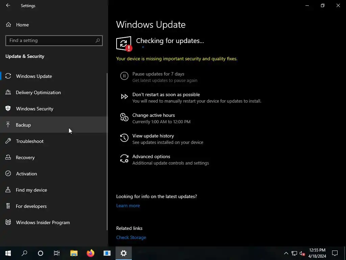Screen dimensions: 346x260
Task: Click the muted volume icon in tray
Action: click(302, 253)
